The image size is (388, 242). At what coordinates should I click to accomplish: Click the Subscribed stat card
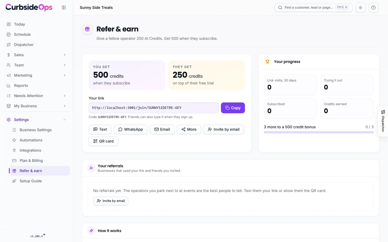click(x=290, y=109)
